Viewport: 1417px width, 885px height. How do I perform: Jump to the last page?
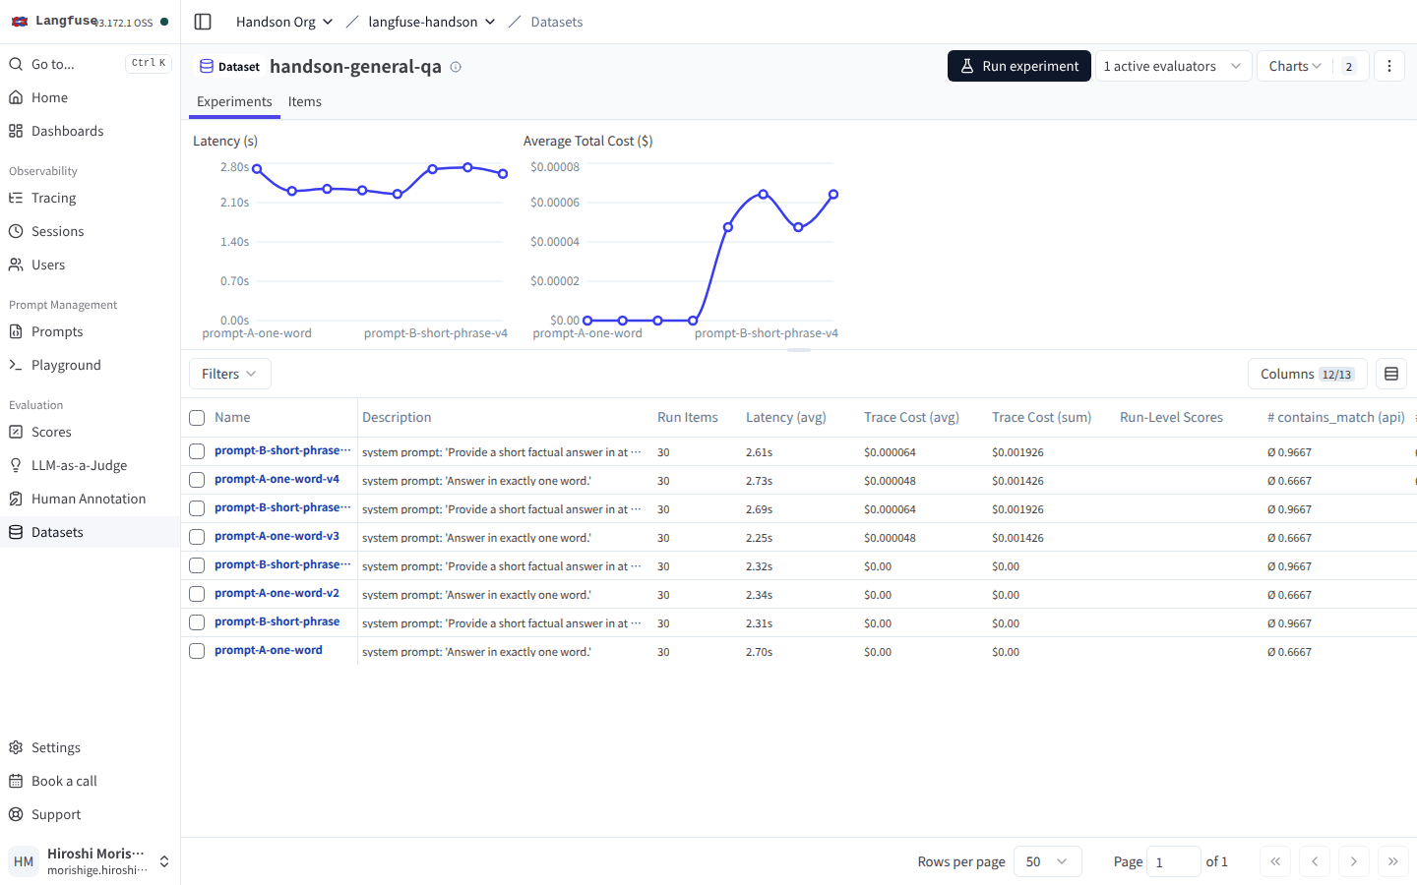tap(1393, 861)
